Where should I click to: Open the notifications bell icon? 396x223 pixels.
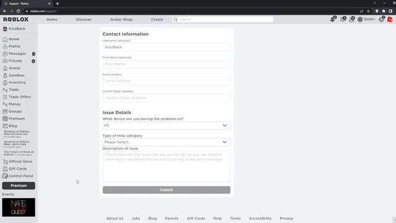coord(333,19)
